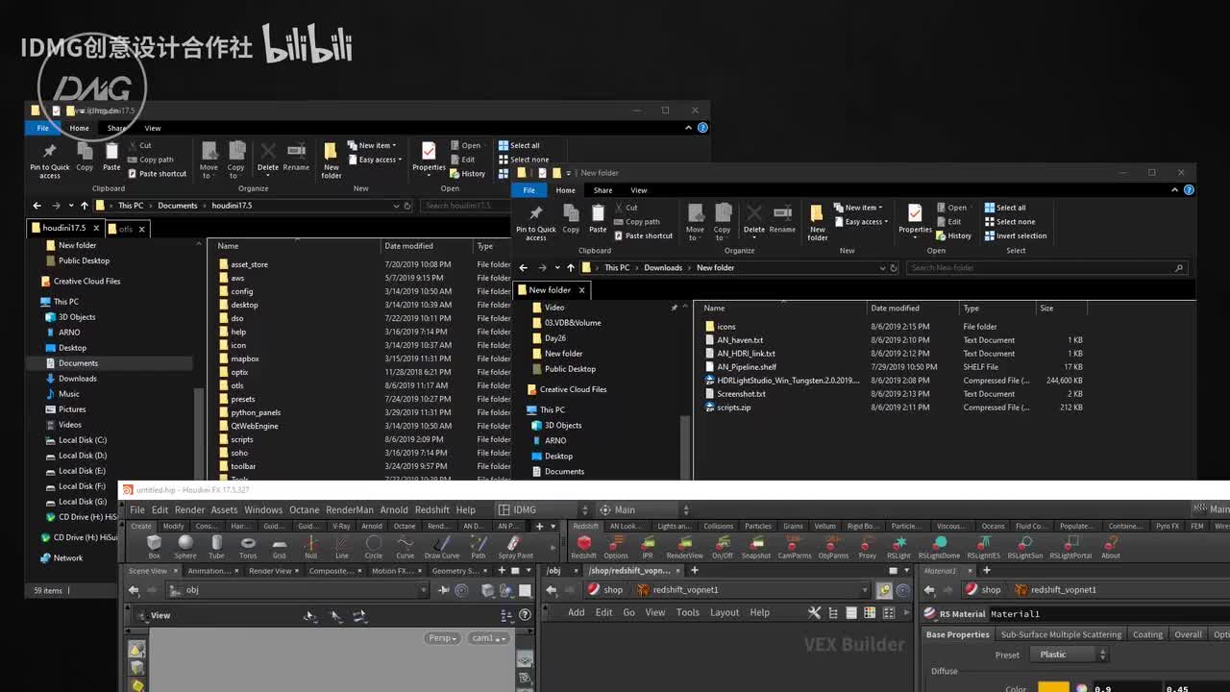Screen dimensions: 1230x692
Task: Choose the Draw Curve shelf tool
Action: coord(442,547)
